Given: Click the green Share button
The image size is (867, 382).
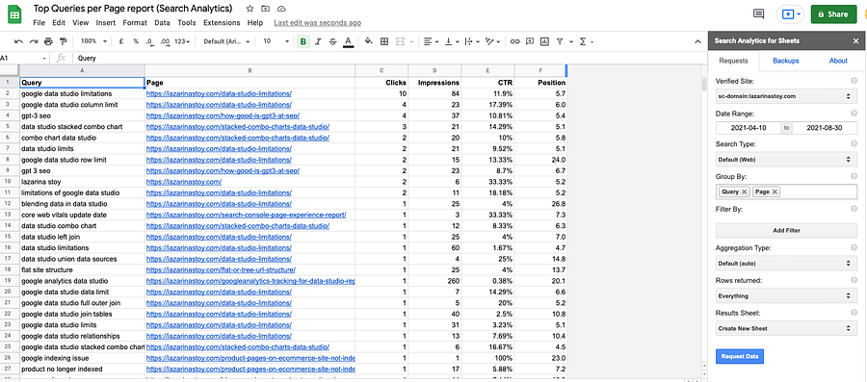Looking at the screenshot, I should pos(833,14).
